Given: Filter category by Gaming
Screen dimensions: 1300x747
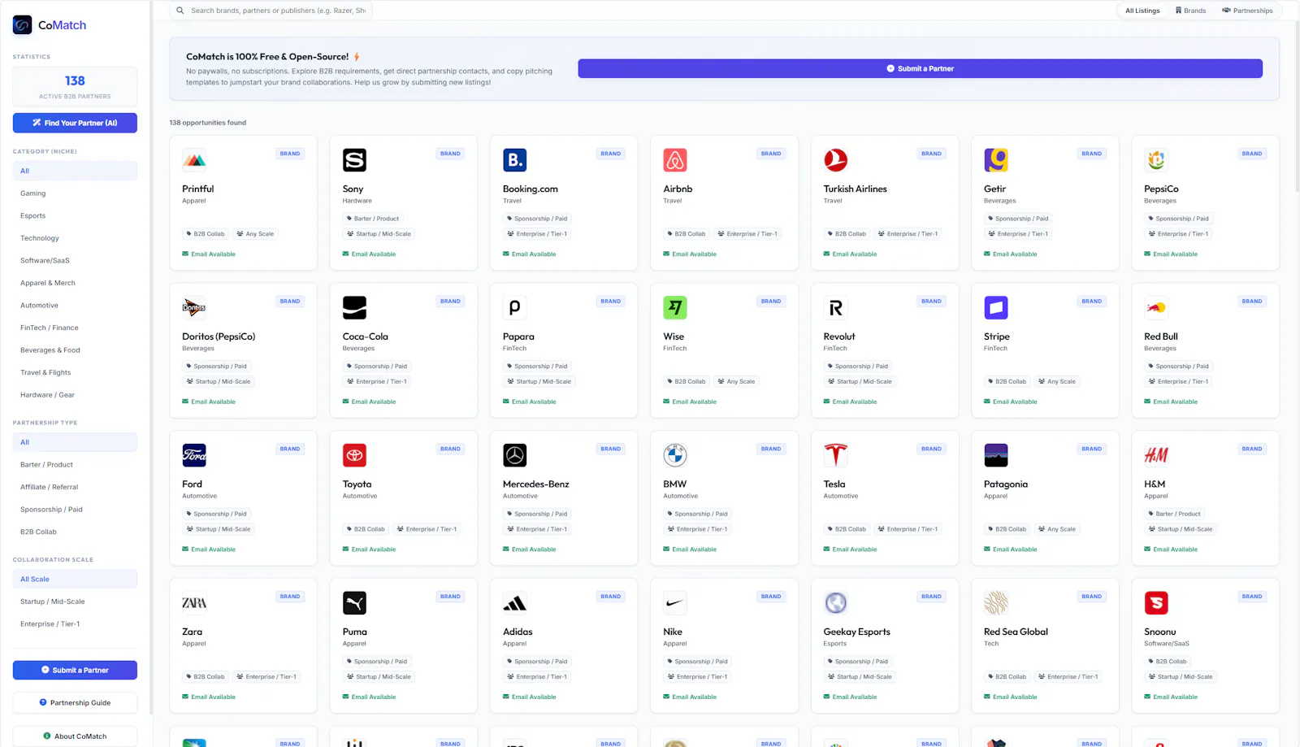Looking at the screenshot, I should coord(75,193).
